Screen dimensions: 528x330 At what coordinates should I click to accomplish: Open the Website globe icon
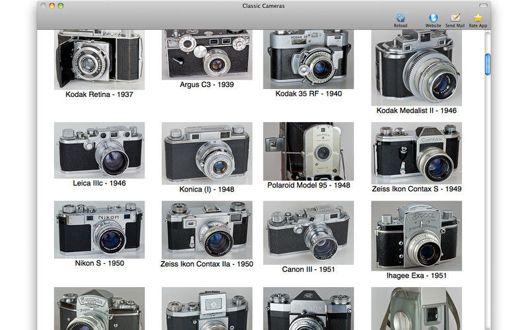pos(433,18)
